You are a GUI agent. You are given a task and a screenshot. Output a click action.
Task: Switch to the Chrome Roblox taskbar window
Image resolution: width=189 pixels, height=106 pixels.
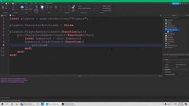click(27, 104)
